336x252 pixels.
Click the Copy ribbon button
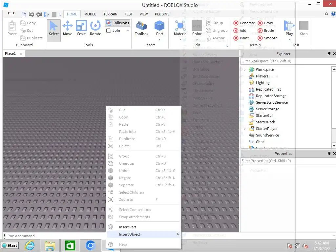(x=28, y=23)
